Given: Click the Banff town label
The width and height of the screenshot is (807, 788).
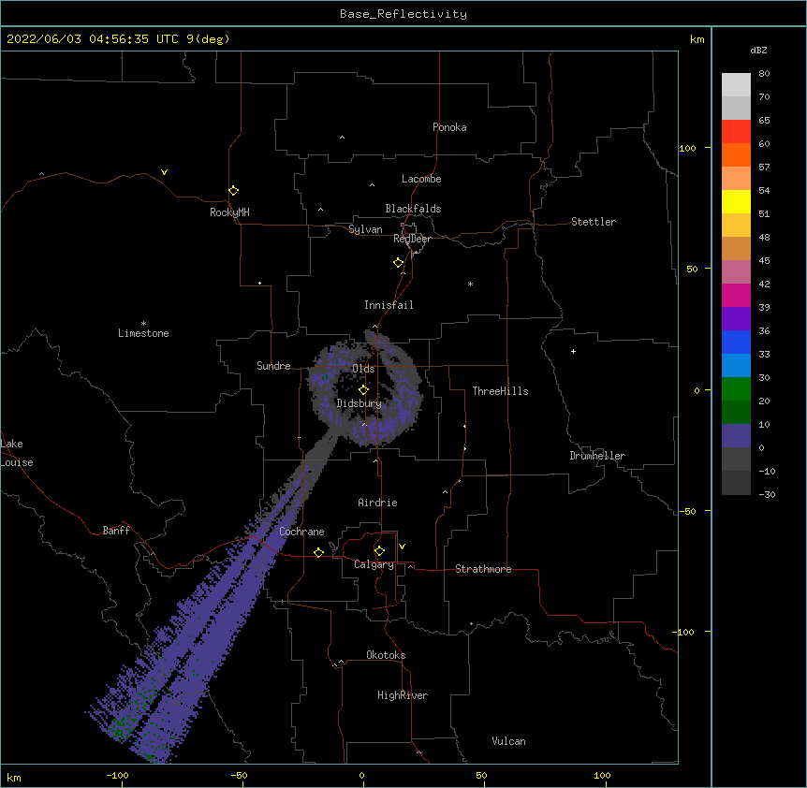Looking at the screenshot, I should [116, 531].
